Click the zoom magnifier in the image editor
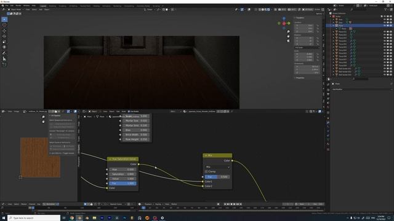This screenshot has width=394, height=221. coord(43,117)
